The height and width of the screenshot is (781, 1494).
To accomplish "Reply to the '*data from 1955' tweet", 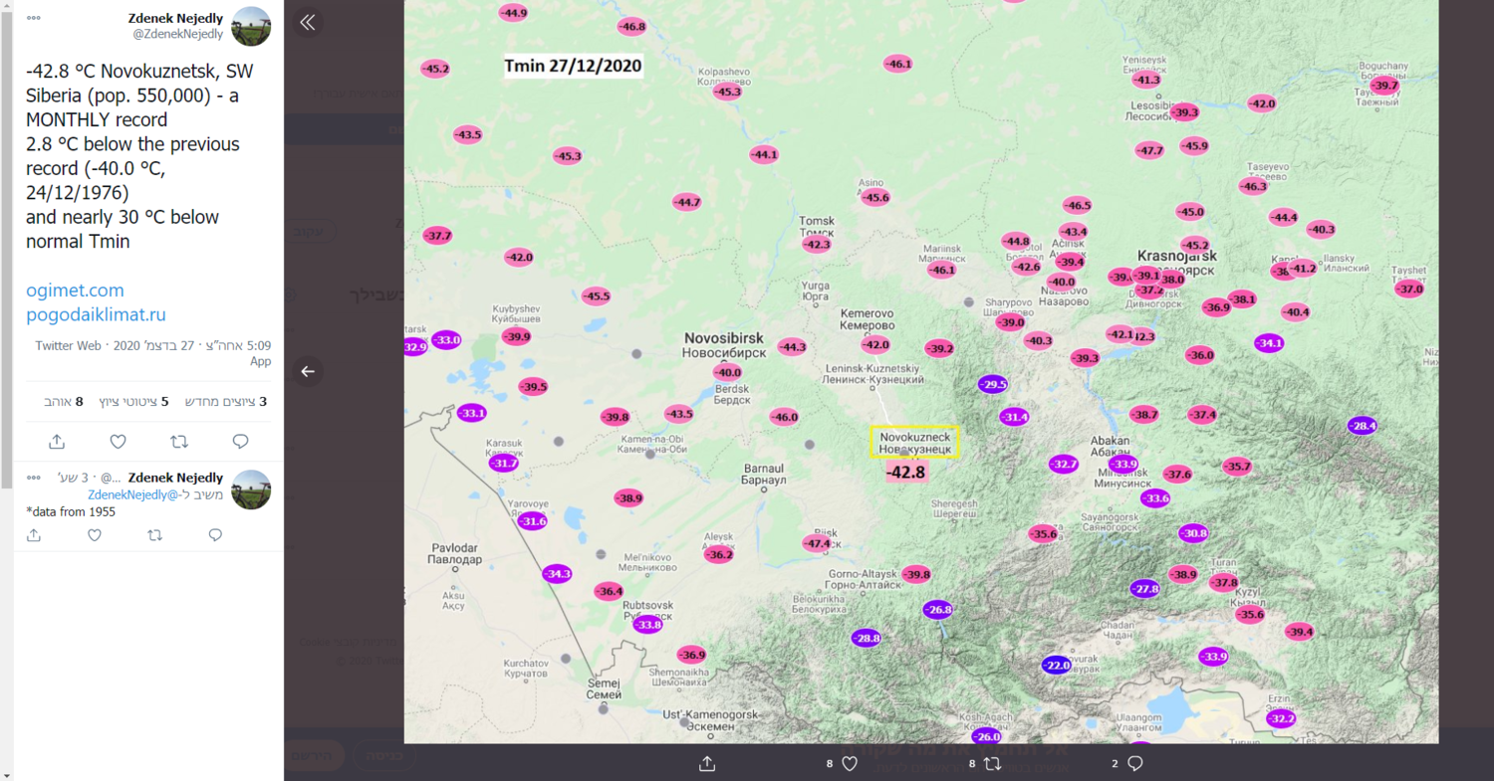I will coord(215,535).
